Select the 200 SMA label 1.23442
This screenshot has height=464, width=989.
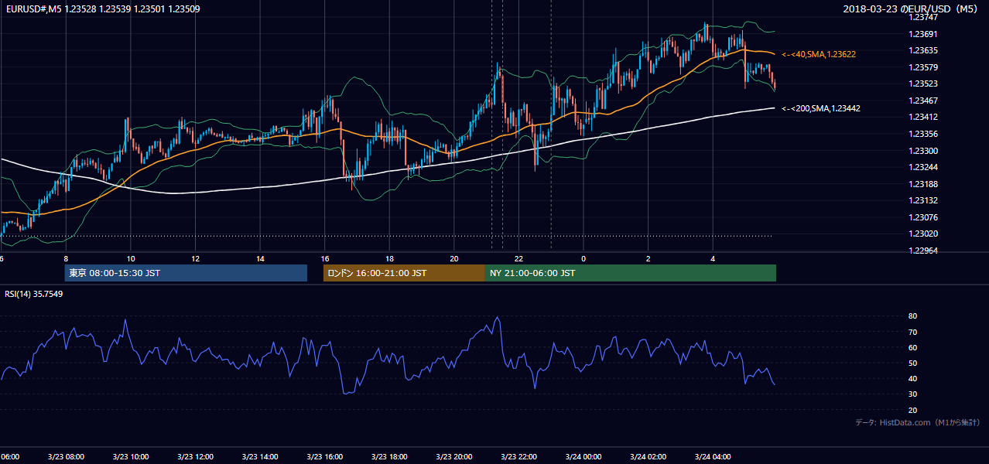click(821, 108)
